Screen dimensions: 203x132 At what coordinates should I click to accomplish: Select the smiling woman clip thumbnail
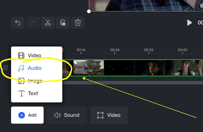(x=180, y=68)
